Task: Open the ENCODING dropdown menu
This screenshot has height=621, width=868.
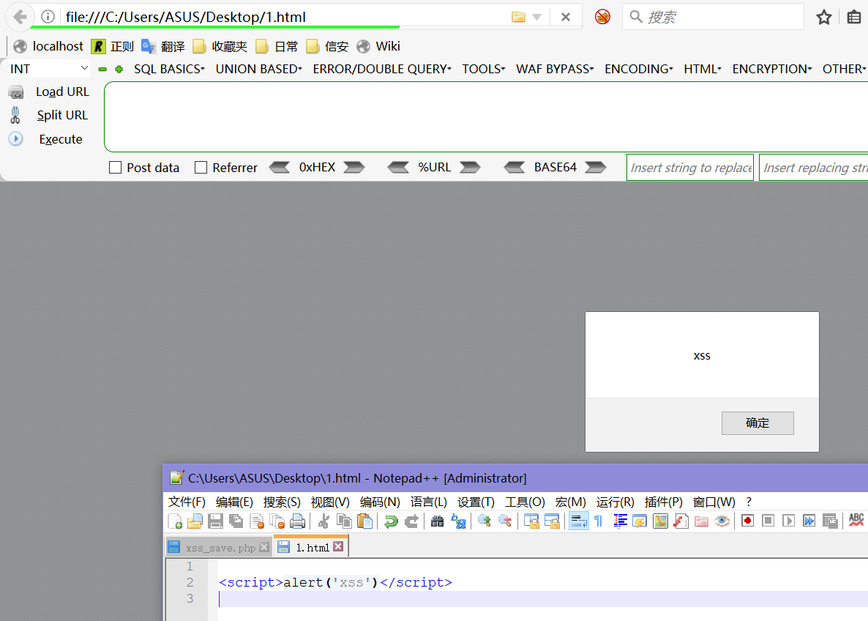Action: tap(639, 69)
